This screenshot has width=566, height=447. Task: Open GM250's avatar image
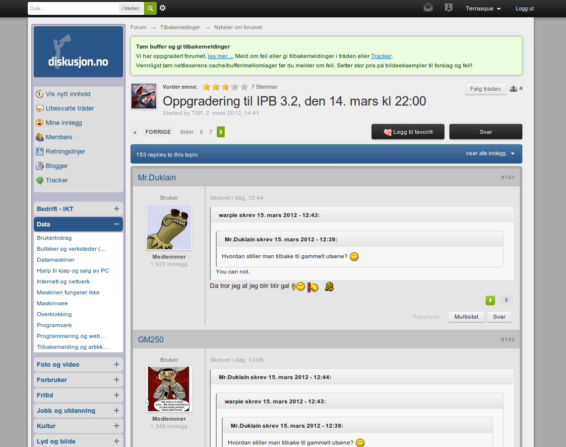[169, 390]
